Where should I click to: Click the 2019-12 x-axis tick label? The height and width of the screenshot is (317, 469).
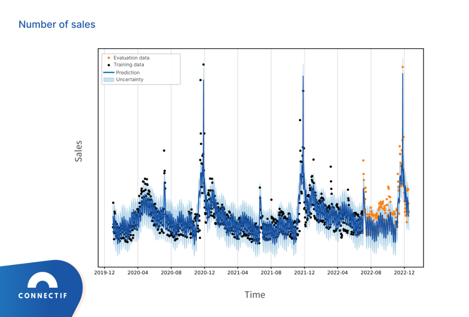tap(104, 273)
